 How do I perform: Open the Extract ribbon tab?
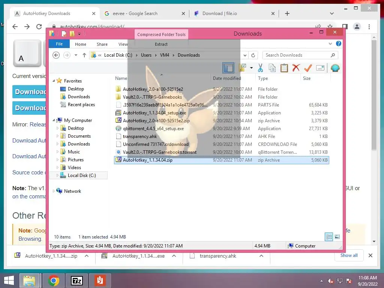pyautogui.click(x=161, y=44)
